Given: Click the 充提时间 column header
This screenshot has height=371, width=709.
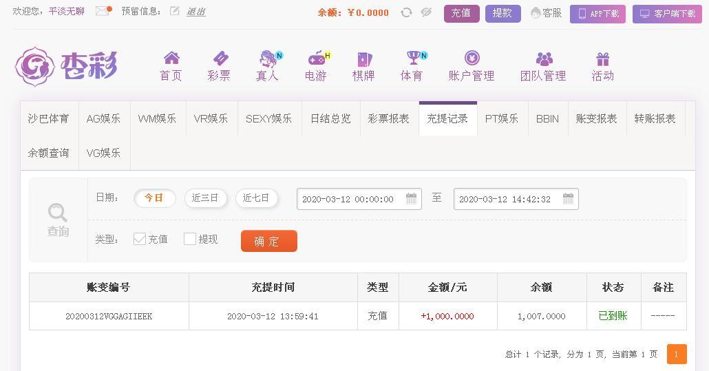Looking at the screenshot, I should pos(273,288).
